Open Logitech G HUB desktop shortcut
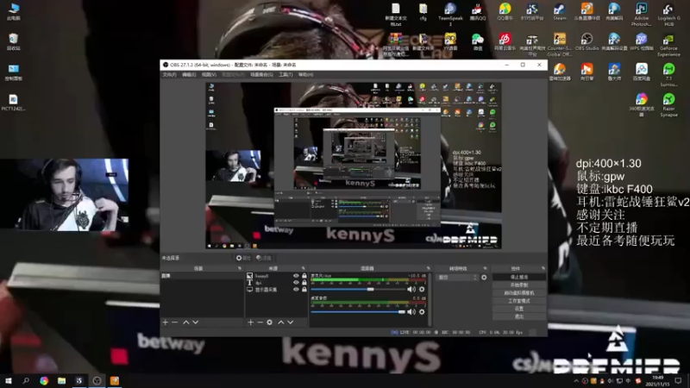The height and width of the screenshot is (388, 690). coord(669,15)
